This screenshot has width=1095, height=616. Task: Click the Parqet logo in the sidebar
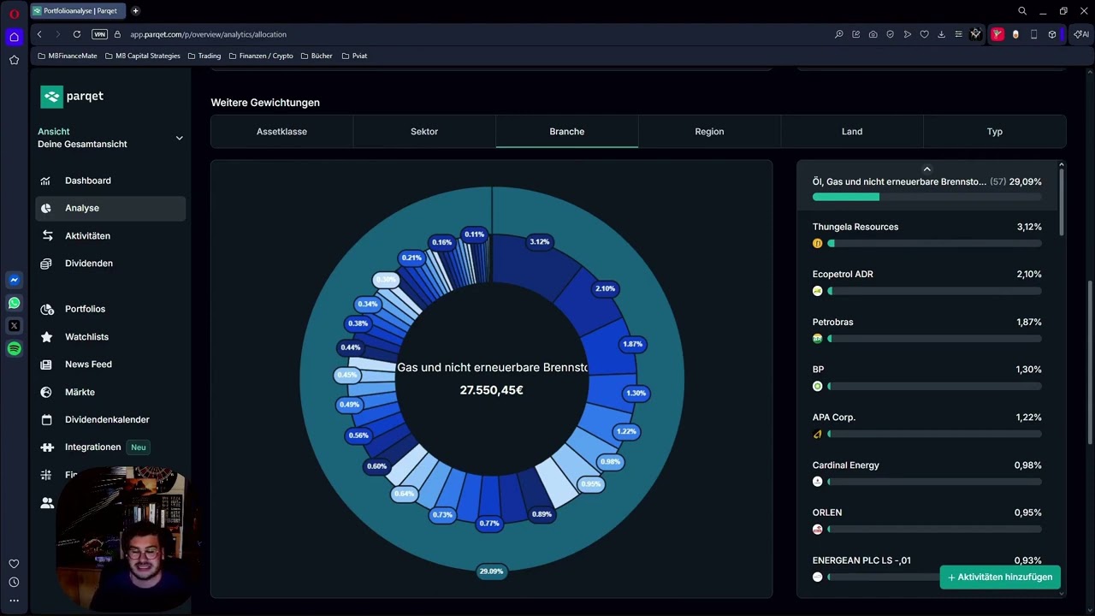pyautogui.click(x=72, y=97)
